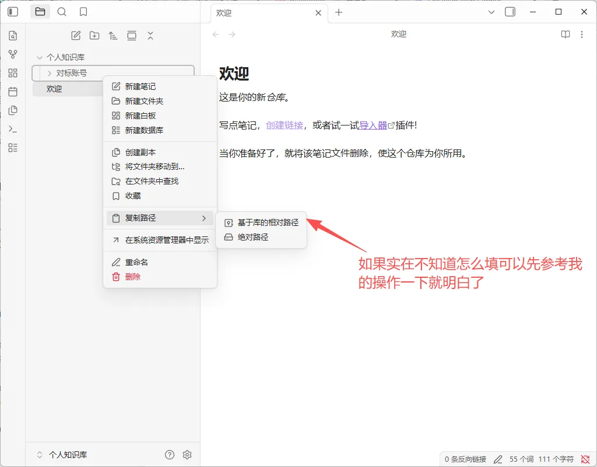Click 111 个字符 character count
This screenshot has width=597, height=467.
(556, 459)
